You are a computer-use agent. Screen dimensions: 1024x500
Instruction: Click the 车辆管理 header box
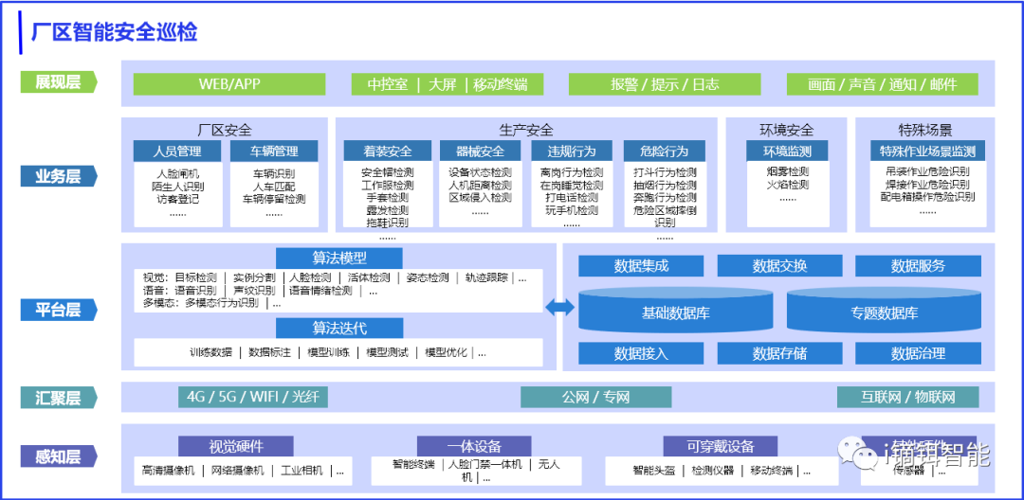(x=274, y=152)
